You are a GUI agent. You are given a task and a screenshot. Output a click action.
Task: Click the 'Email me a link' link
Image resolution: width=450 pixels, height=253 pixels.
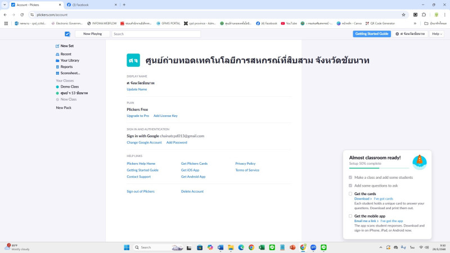click(366, 221)
